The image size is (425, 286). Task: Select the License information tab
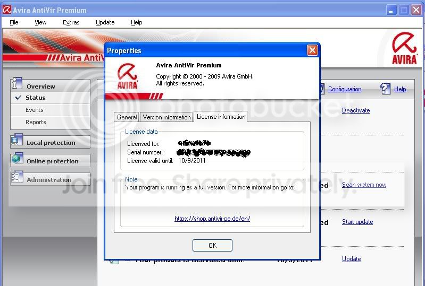coord(221,117)
